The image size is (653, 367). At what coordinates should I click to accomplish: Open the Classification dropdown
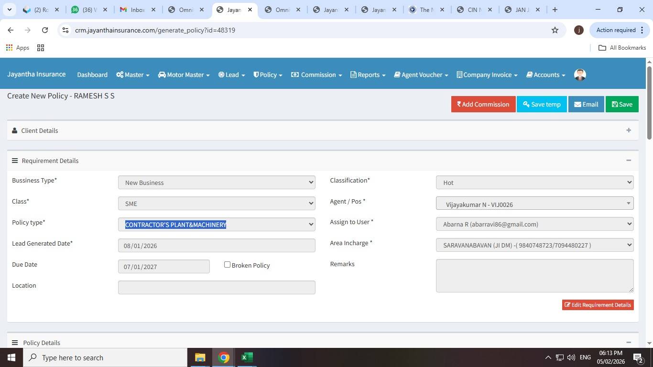534,183
